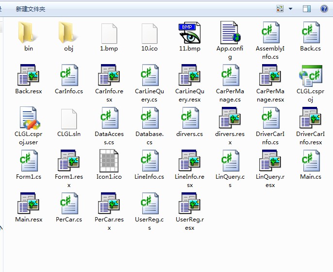Select the Form1.resx resource icon
Viewport: 333px width, 272px height.
[x=68, y=161]
